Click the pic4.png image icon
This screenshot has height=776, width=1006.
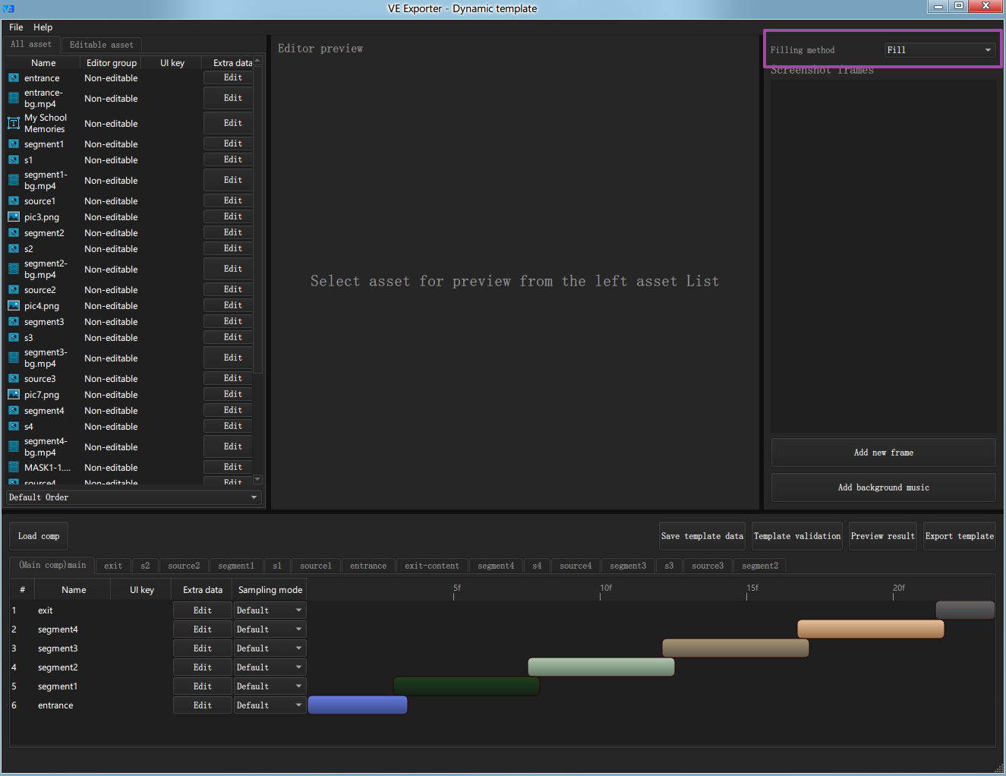pos(14,306)
